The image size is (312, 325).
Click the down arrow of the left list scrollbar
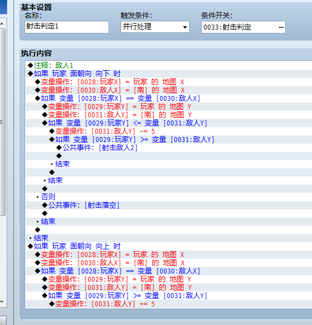(2, 302)
